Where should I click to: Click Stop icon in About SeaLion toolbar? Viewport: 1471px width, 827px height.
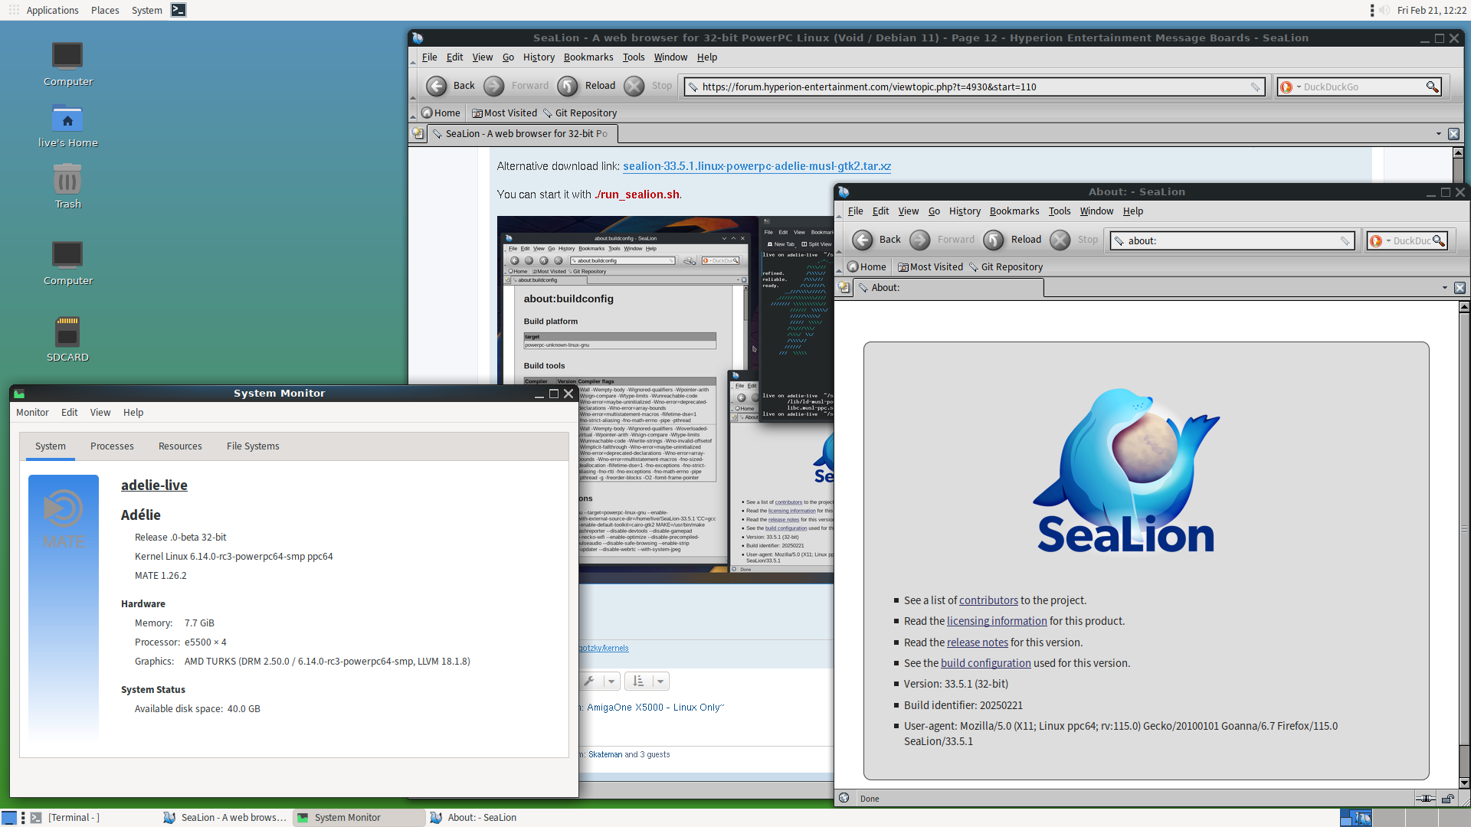pyautogui.click(x=1060, y=240)
